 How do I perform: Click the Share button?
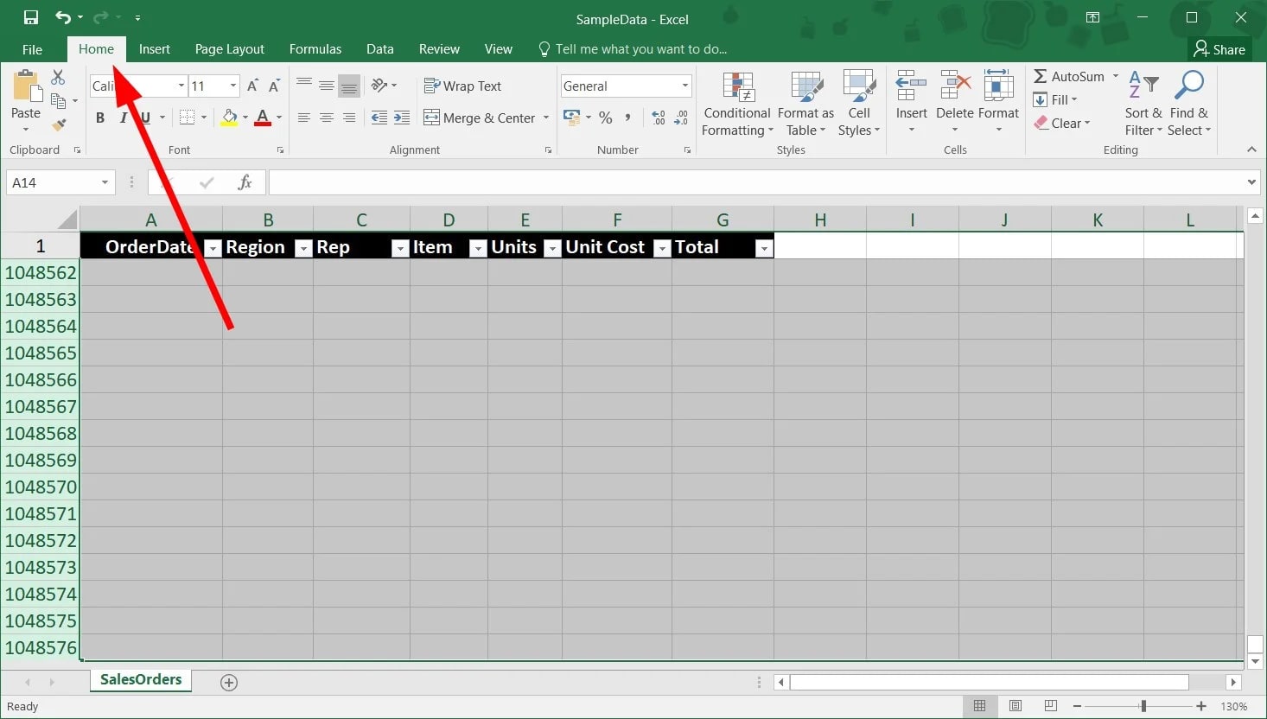pyautogui.click(x=1219, y=48)
